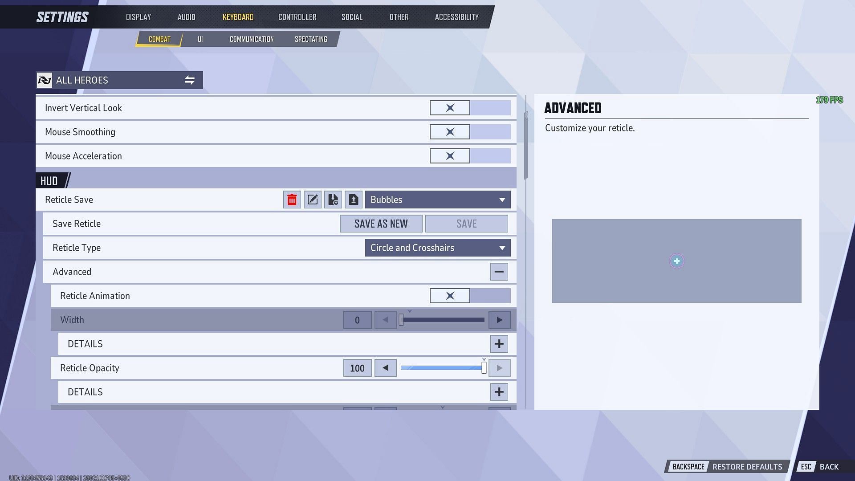Click the Width slider track

point(443,320)
